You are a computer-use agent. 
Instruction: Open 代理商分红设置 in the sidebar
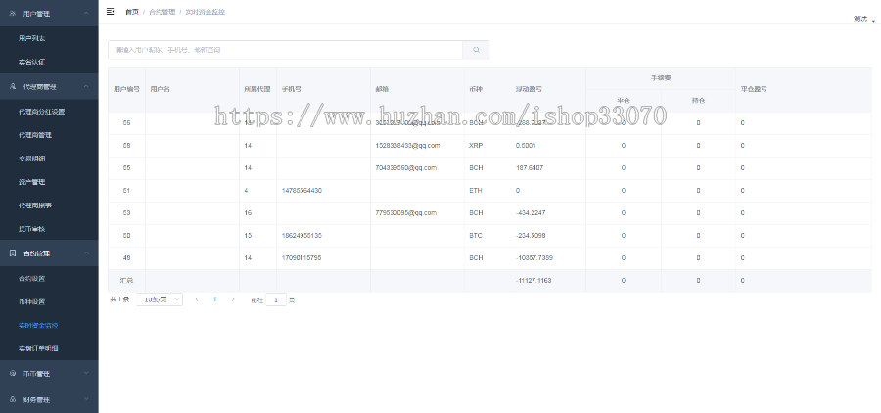(41, 112)
